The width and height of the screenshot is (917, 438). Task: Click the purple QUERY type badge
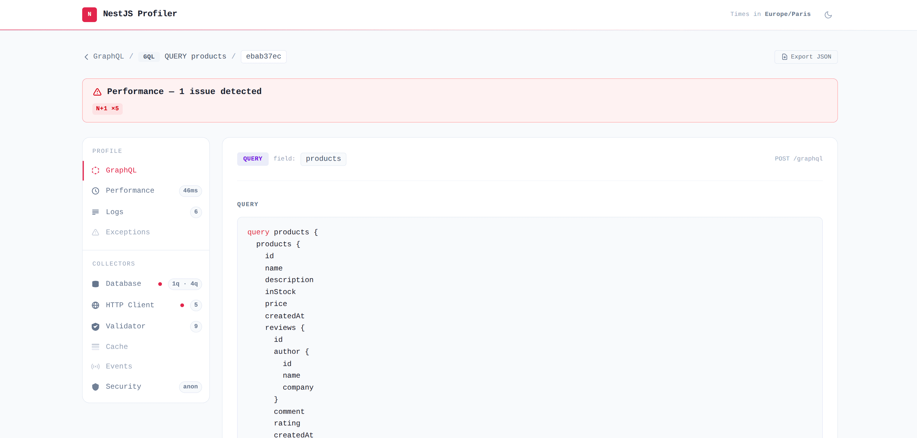(253, 159)
